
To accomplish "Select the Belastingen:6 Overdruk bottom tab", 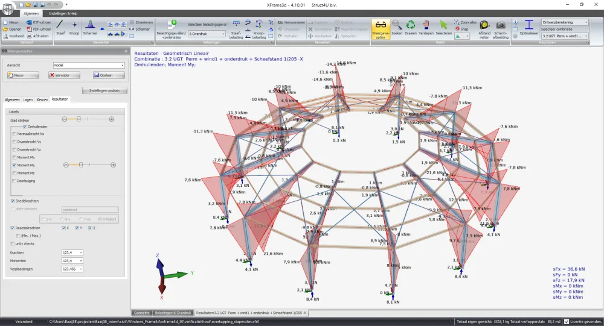I will click(x=173, y=313).
